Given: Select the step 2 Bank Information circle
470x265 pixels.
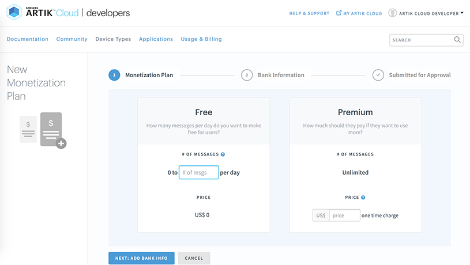Looking at the screenshot, I should coord(247,75).
